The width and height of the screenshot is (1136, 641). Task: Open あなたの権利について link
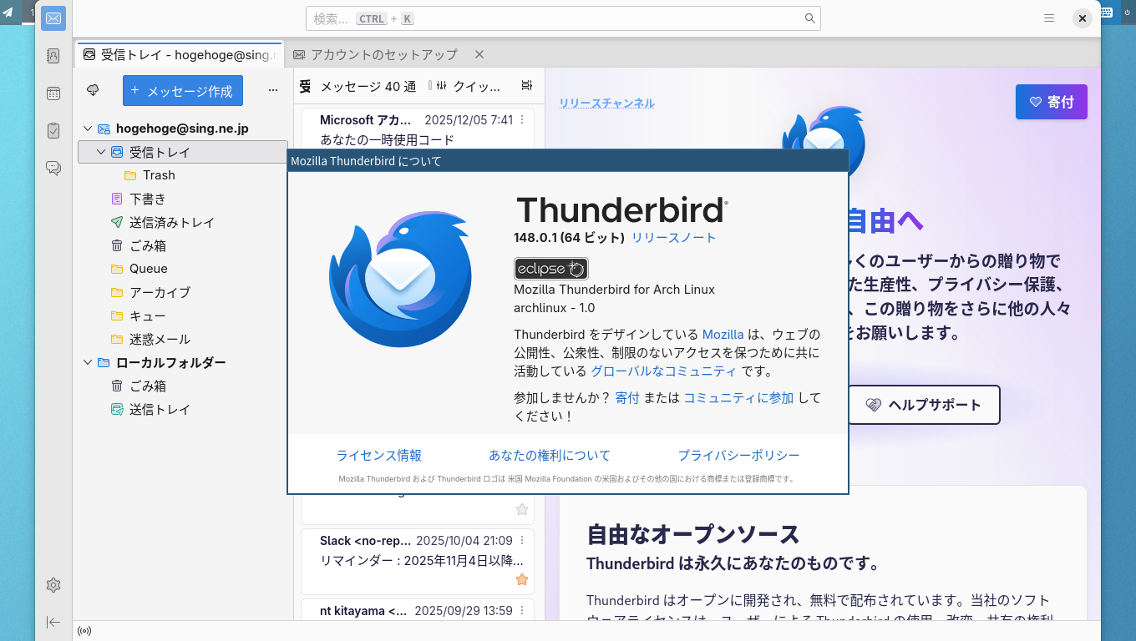(x=550, y=455)
